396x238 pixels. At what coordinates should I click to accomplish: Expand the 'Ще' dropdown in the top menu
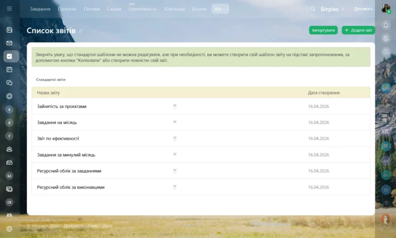click(220, 9)
